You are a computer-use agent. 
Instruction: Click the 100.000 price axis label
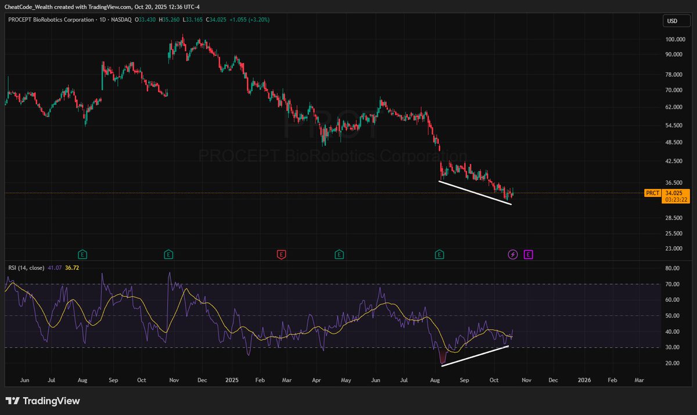[676, 39]
